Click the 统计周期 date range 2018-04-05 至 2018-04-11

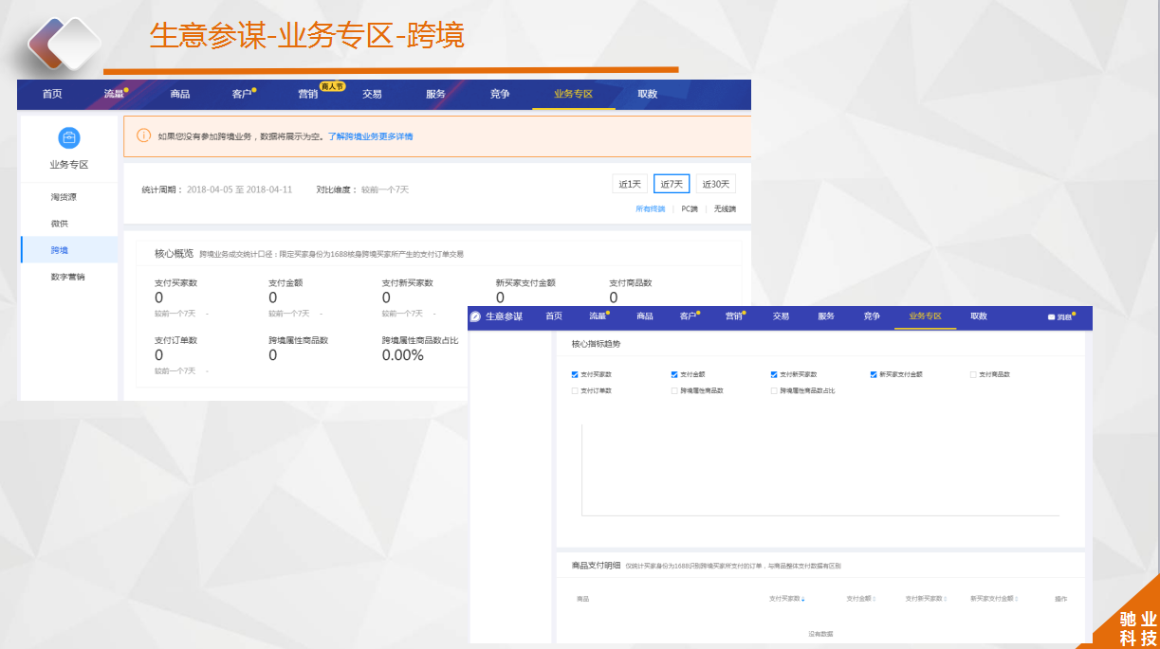(239, 189)
